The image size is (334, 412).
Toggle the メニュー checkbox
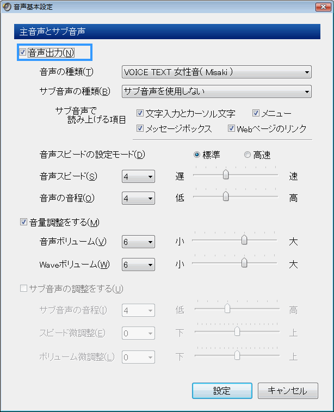(x=256, y=114)
